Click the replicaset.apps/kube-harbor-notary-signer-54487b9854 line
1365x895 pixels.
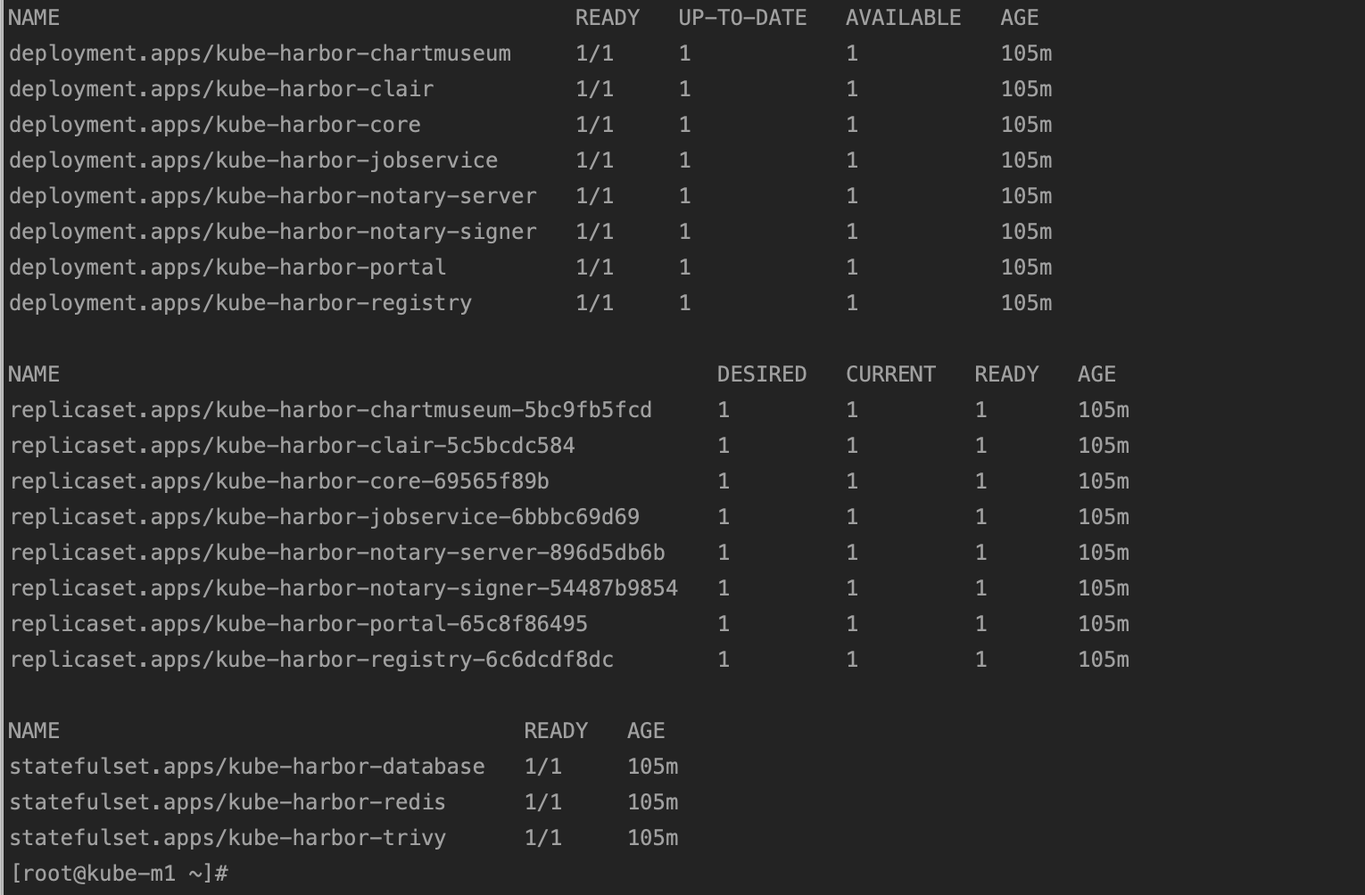pyautogui.click(x=343, y=588)
